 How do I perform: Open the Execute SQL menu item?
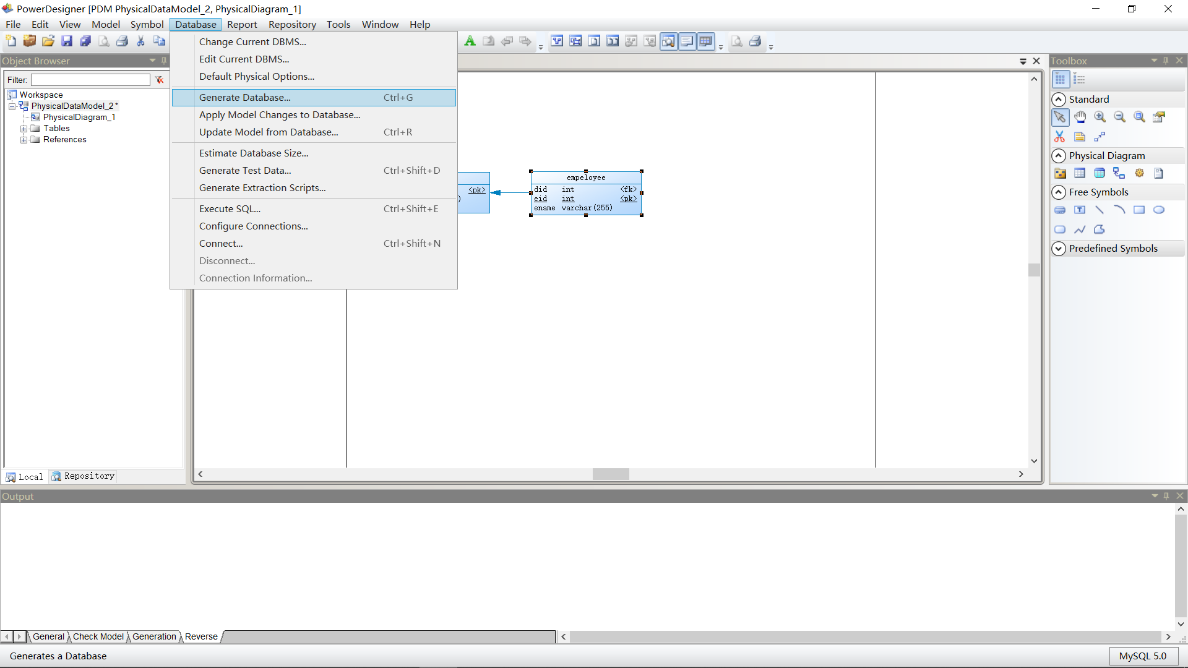pyautogui.click(x=230, y=209)
